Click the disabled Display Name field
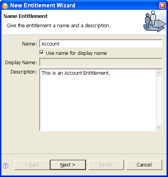168x177 pixels. coord(101,62)
